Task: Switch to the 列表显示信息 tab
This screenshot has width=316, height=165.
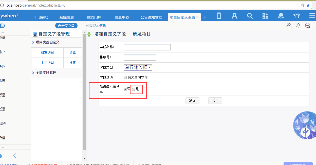Action: 96,26
